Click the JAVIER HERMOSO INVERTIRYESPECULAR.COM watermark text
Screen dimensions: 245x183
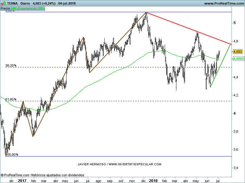119,164
